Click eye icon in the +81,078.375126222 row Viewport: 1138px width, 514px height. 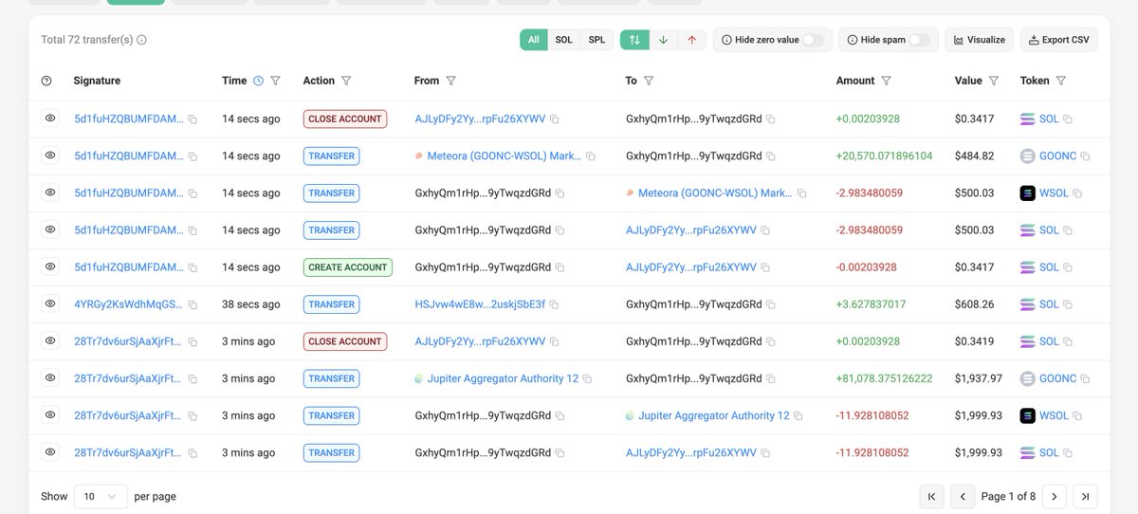[x=50, y=378]
